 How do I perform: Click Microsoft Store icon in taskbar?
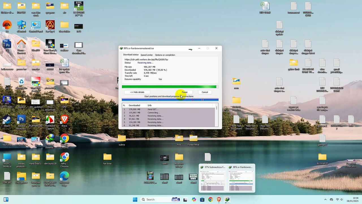(202, 199)
